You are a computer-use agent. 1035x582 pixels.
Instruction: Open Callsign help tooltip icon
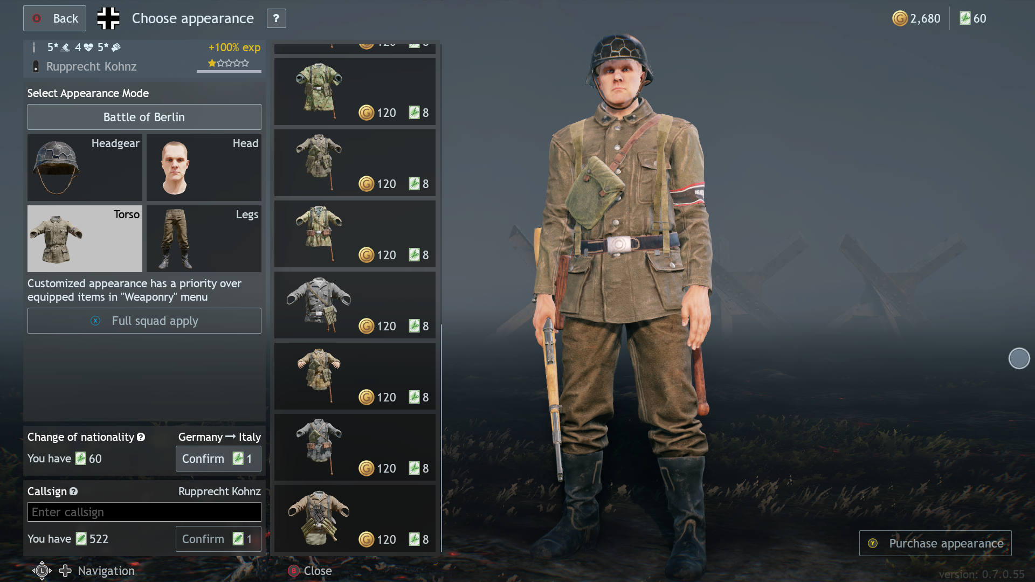coord(73,491)
